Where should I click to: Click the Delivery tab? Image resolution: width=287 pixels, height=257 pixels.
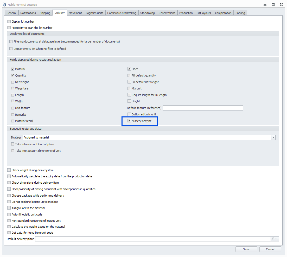click(x=60, y=13)
